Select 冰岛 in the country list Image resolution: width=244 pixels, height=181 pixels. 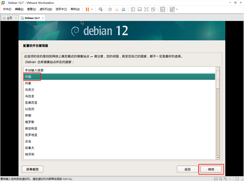[x=119, y=141]
